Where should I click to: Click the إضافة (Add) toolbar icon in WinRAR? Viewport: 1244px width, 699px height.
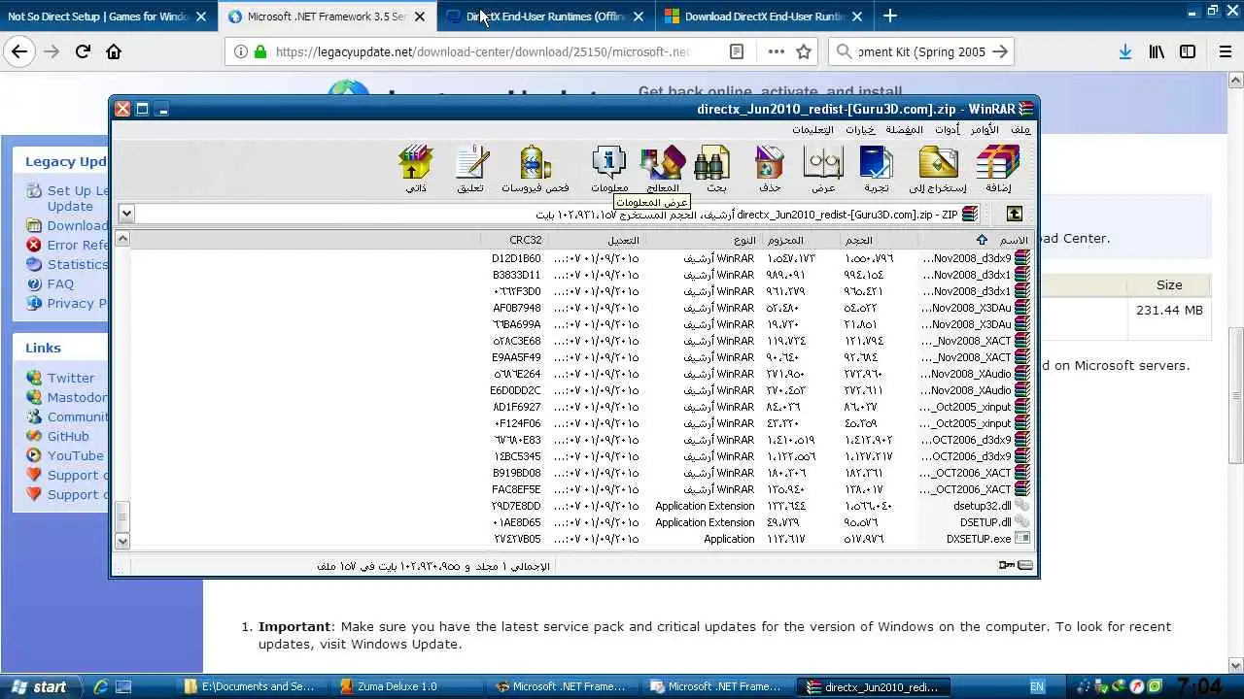coord(998,169)
